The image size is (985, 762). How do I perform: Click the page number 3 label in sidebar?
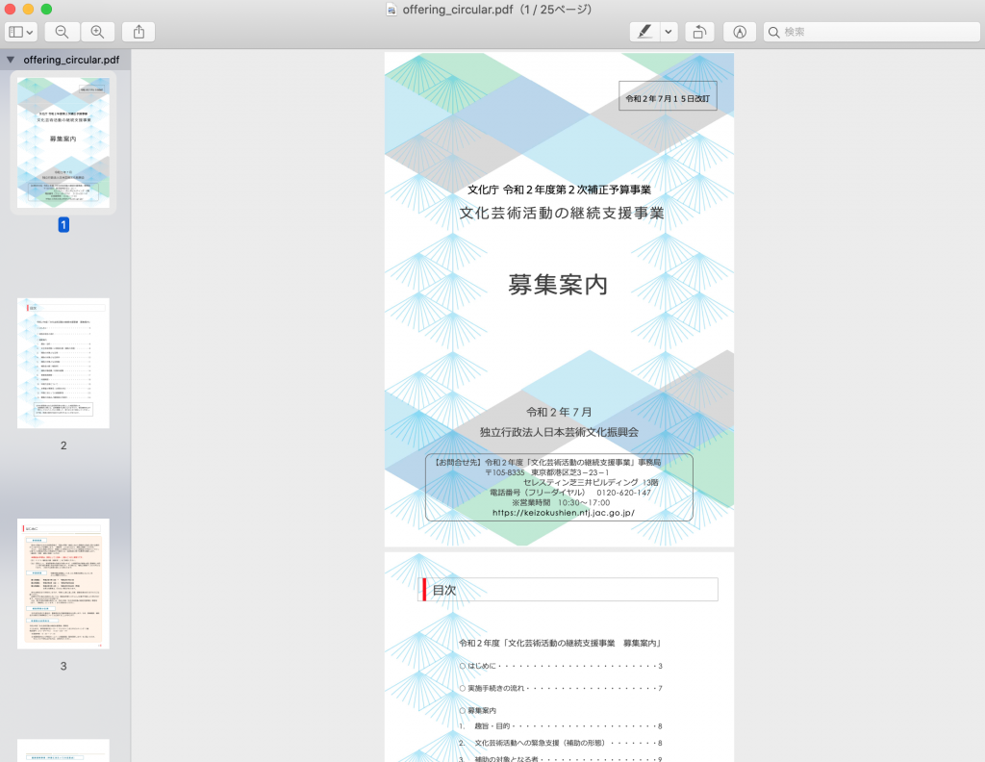coord(63,666)
